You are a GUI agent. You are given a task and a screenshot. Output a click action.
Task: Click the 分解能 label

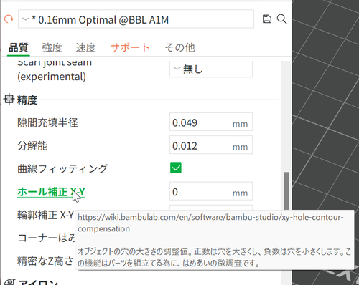pos(32,145)
